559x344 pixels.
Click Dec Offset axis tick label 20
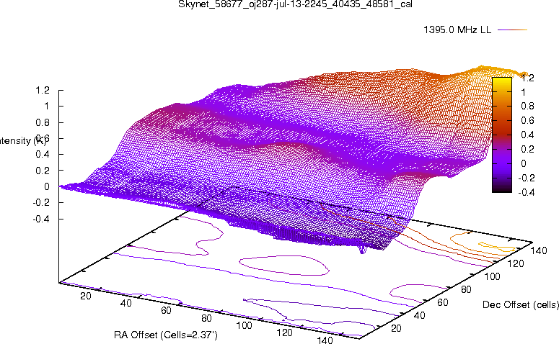(397, 328)
